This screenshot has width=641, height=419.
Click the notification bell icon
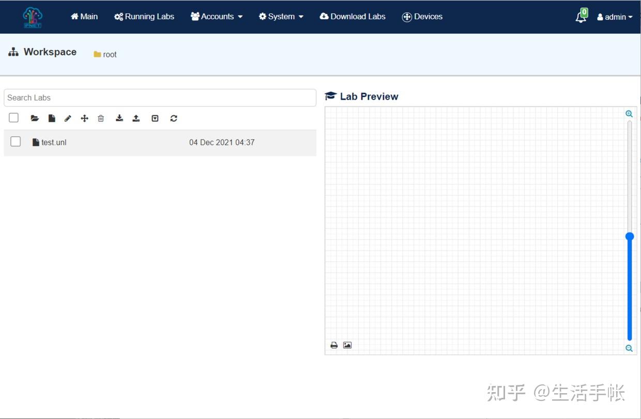point(580,16)
